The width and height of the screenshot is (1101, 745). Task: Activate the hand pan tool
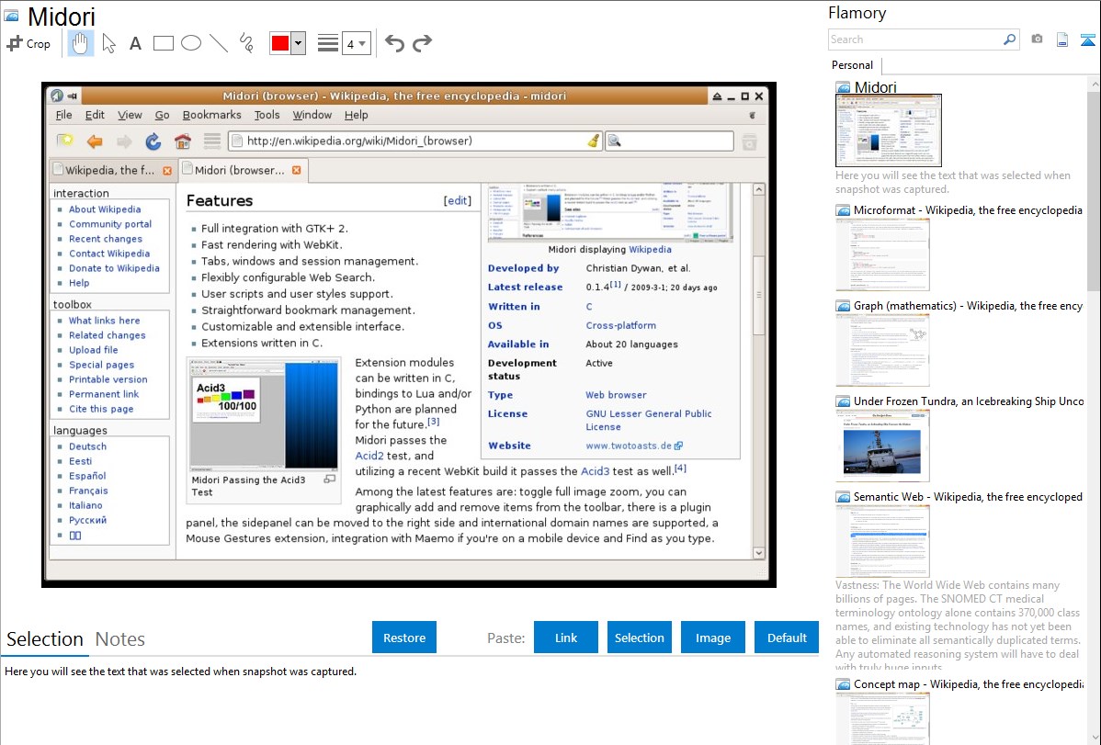tap(80, 43)
